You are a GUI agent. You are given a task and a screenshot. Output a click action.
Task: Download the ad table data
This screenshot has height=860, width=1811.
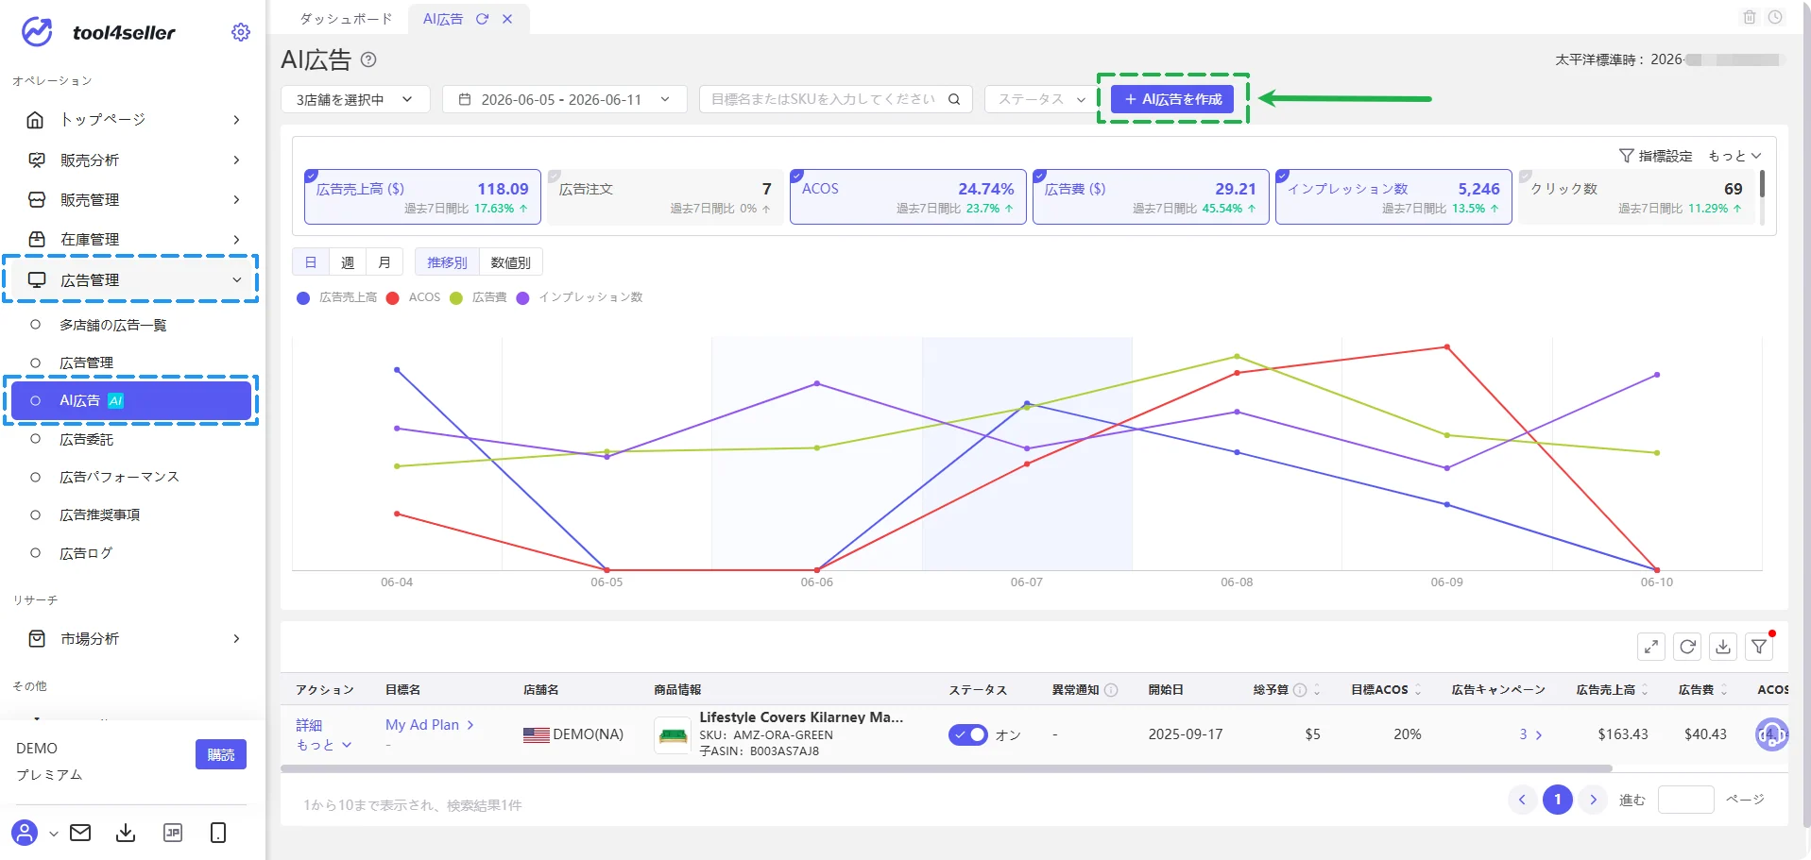click(x=1723, y=647)
